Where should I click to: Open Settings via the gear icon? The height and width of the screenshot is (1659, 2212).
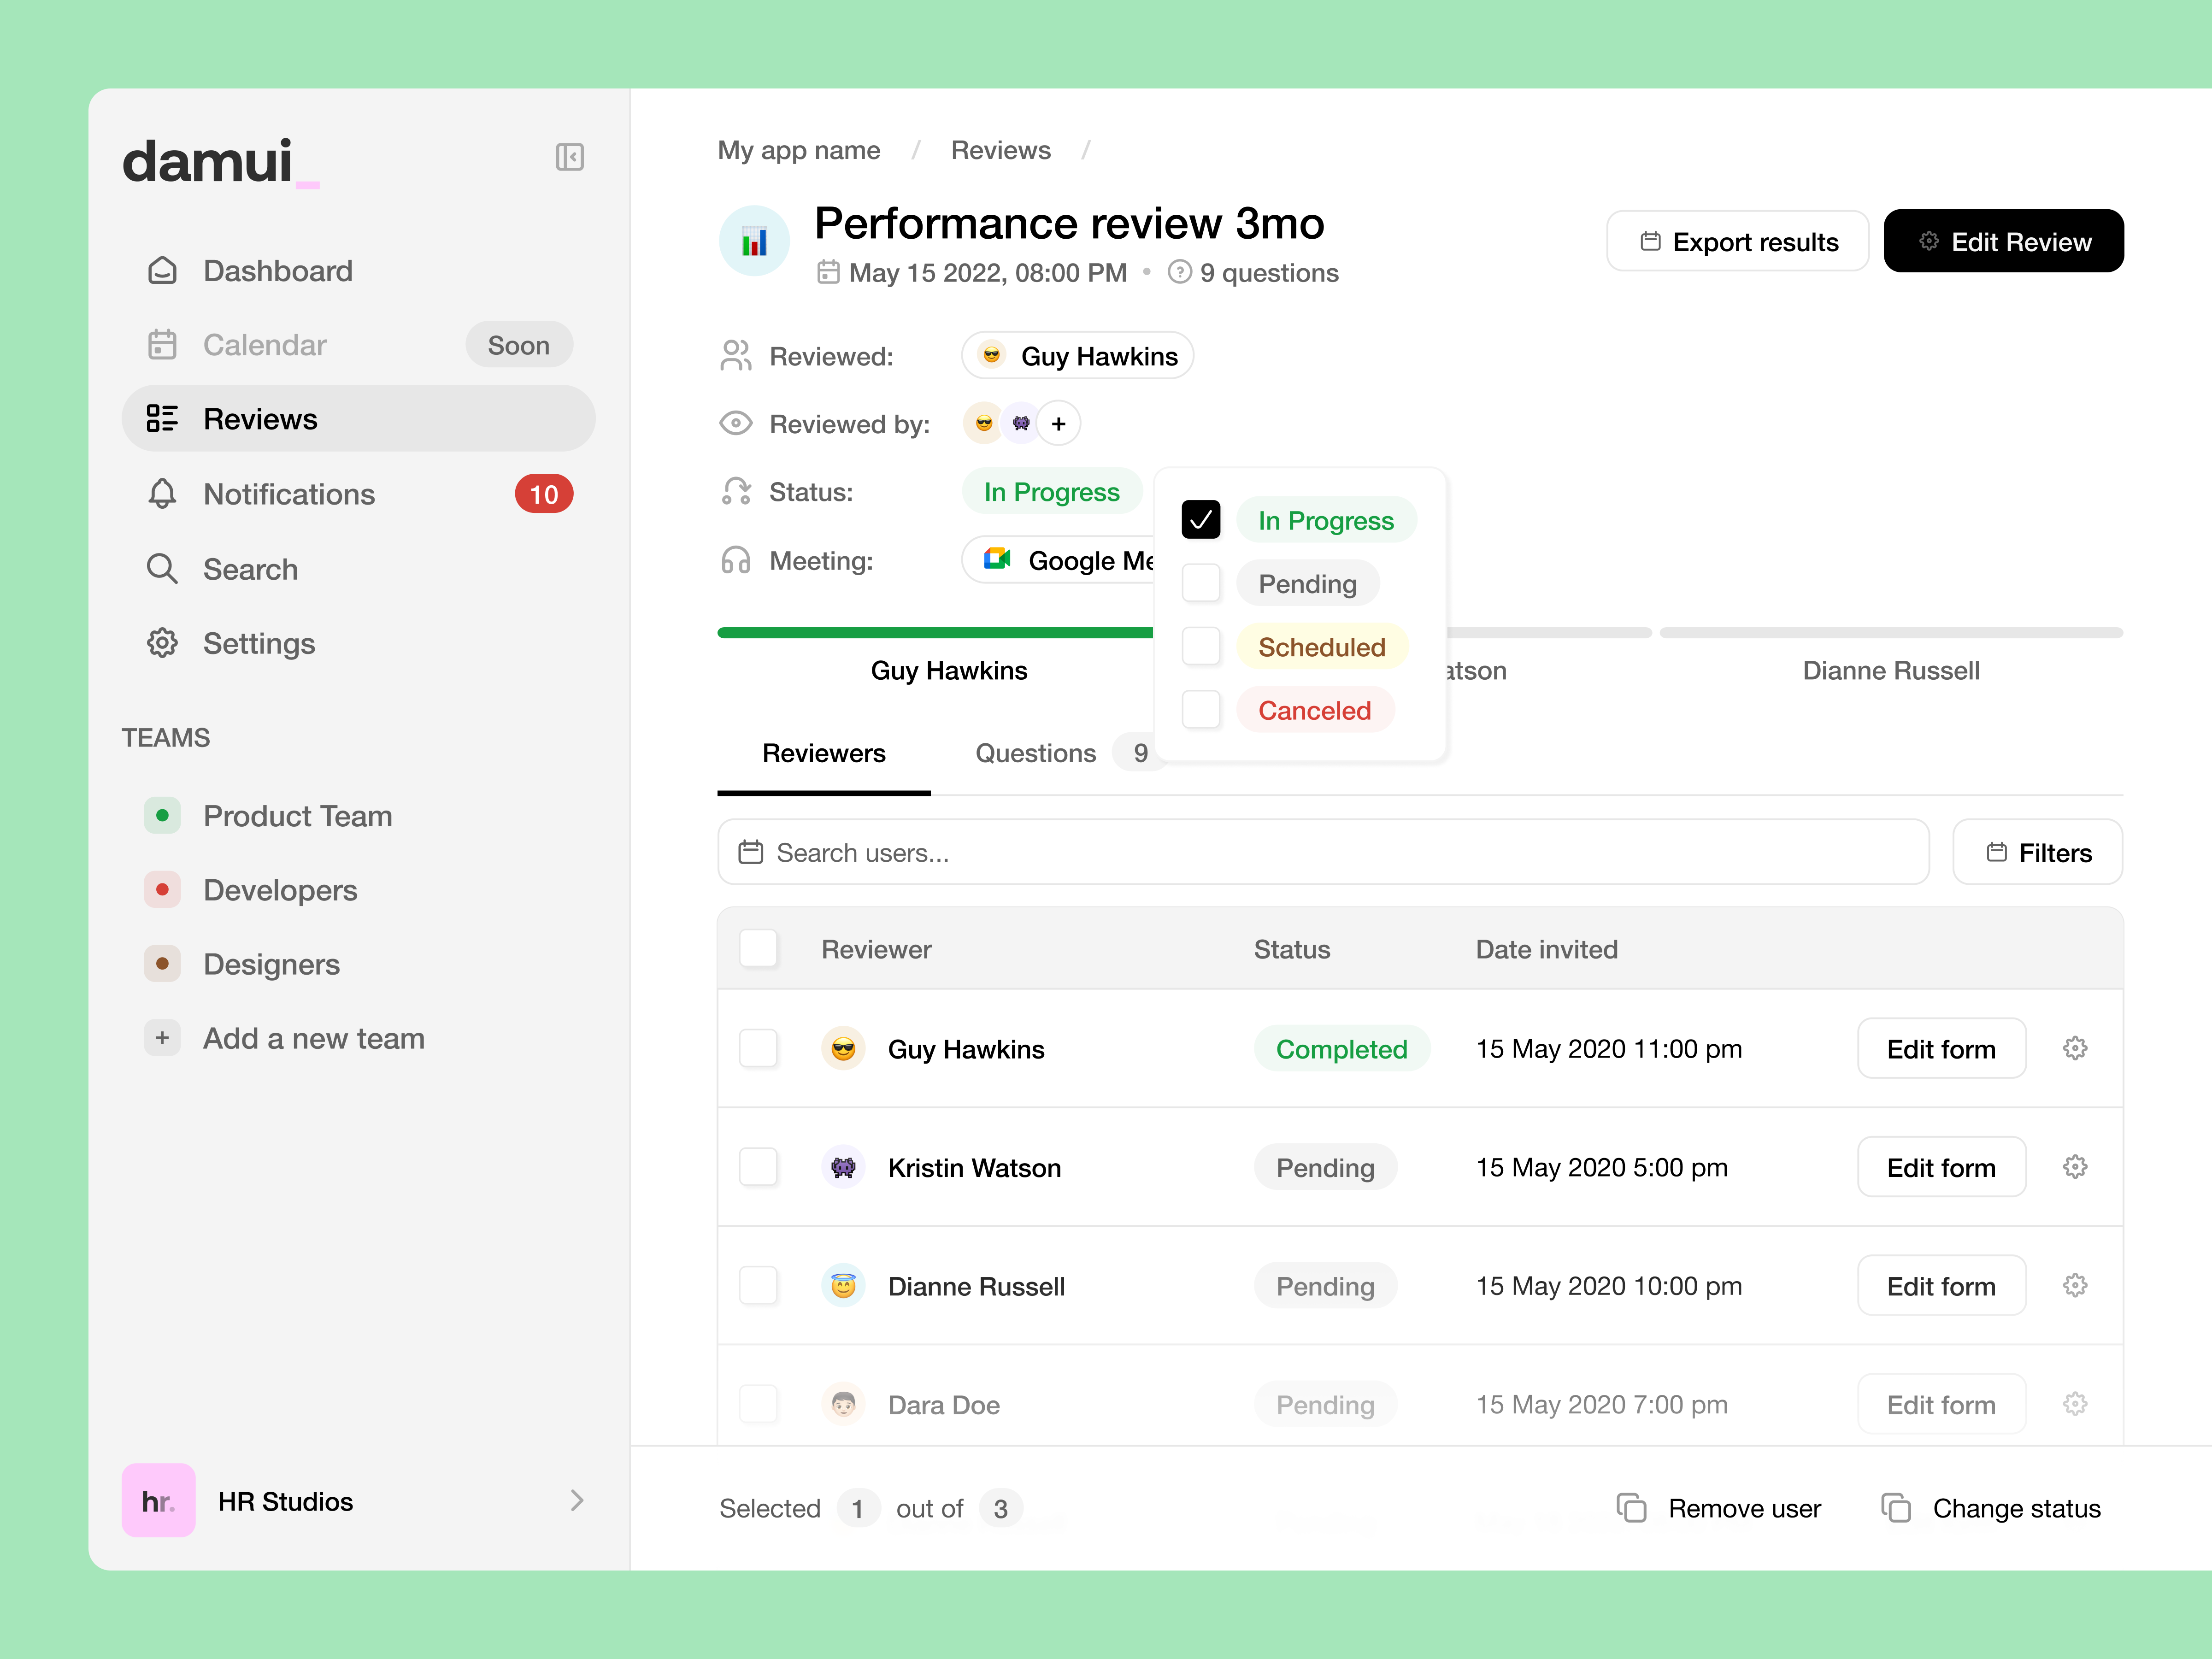tap(162, 643)
